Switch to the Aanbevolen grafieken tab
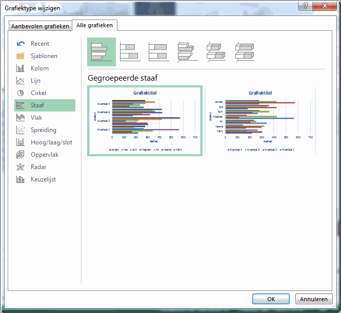The image size is (341, 313). [x=40, y=26]
